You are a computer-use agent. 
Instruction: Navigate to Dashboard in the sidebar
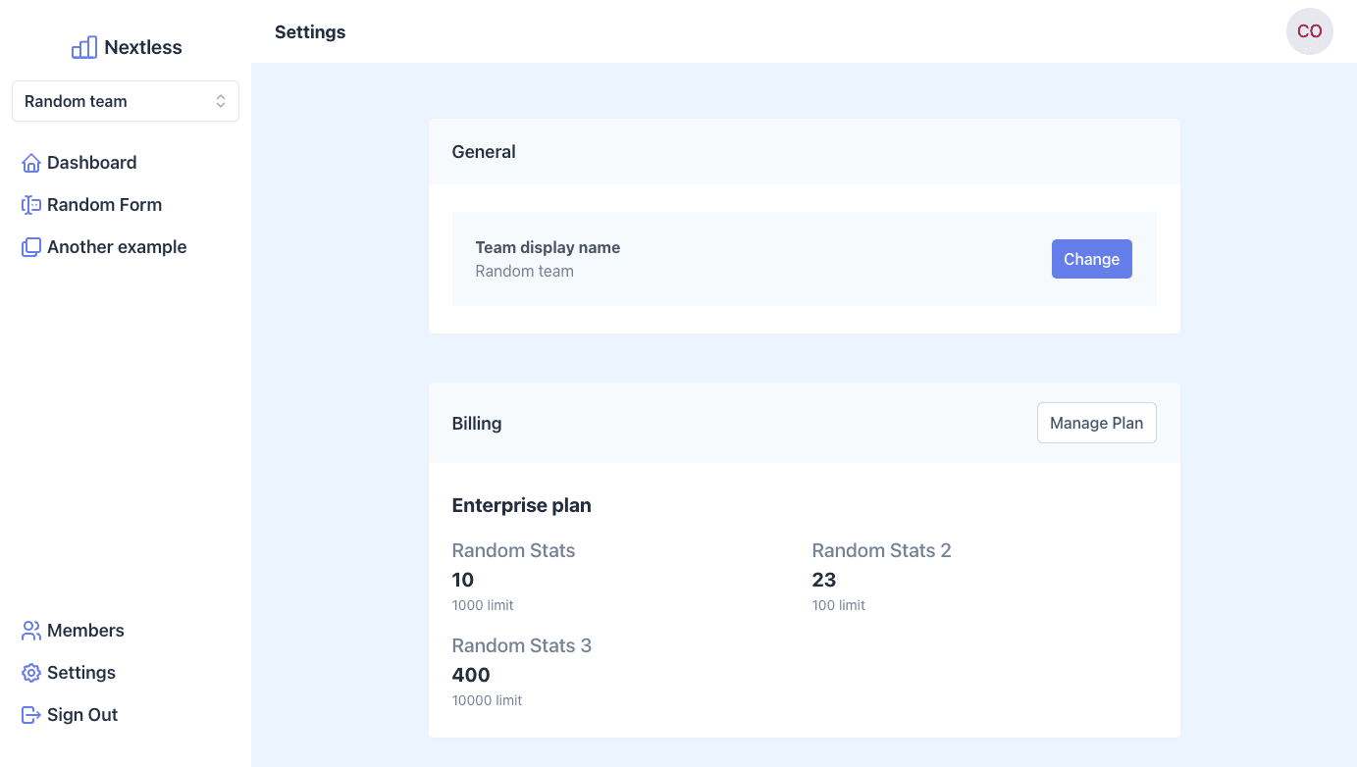[91, 162]
